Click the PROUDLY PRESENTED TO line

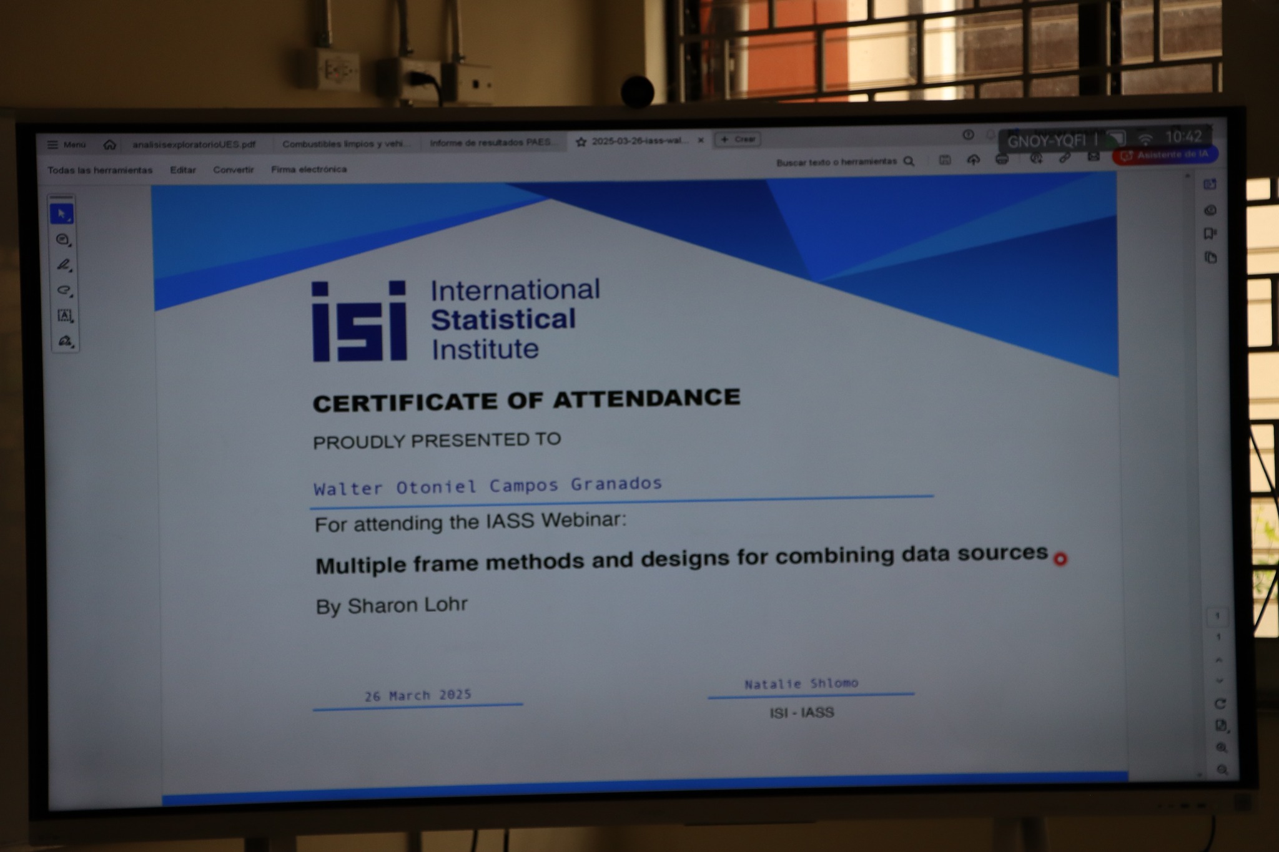(437, 441)
